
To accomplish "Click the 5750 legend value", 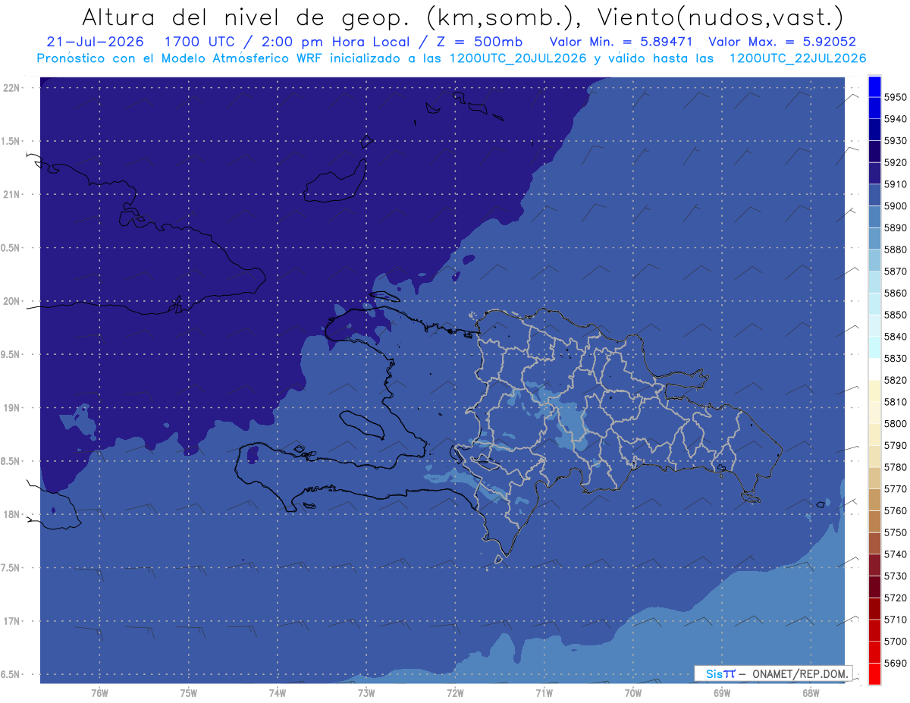I will point(895,532).
